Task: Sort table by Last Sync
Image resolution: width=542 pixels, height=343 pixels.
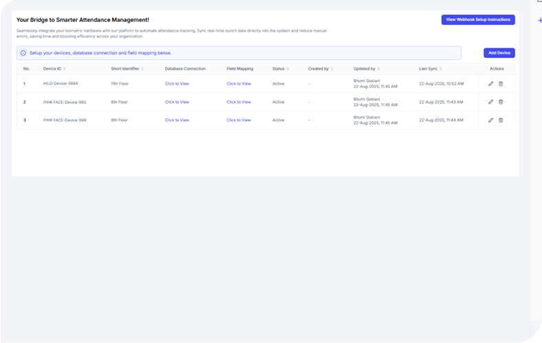Action: (441, 69)
